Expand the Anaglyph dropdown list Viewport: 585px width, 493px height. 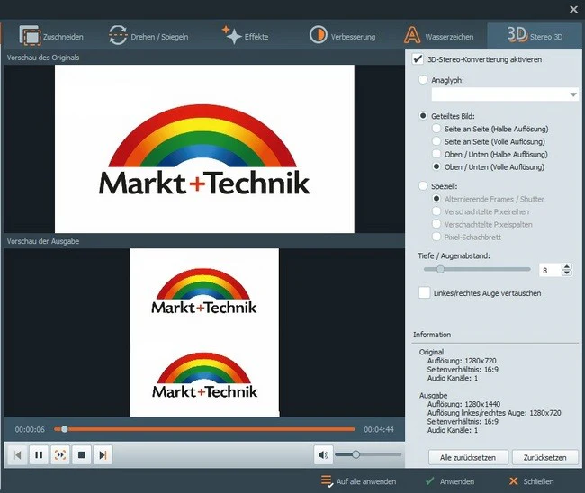pyautogui.click(x=573, y=94)
